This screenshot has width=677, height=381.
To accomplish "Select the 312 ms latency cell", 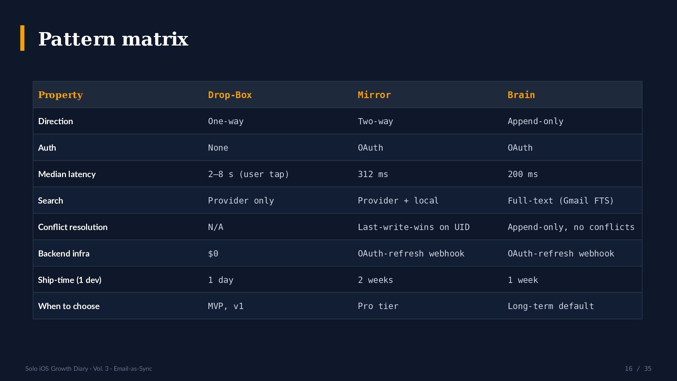I will (x=373, y=174).
